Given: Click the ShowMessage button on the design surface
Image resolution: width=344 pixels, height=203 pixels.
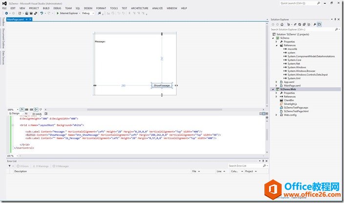Looking at the screenshot, I should pyautogui.click(x=162, y=85).
